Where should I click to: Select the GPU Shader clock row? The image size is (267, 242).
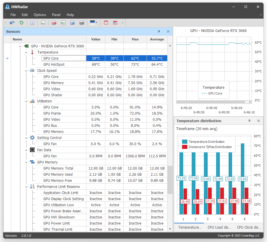(104, 95)
